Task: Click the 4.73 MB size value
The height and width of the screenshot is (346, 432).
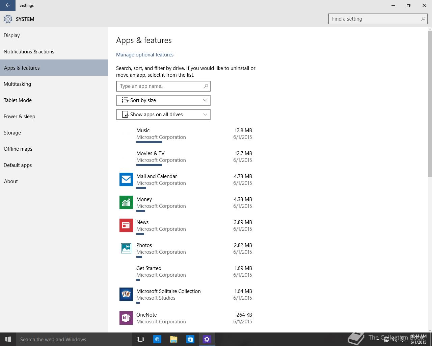Action: point(243,176)
